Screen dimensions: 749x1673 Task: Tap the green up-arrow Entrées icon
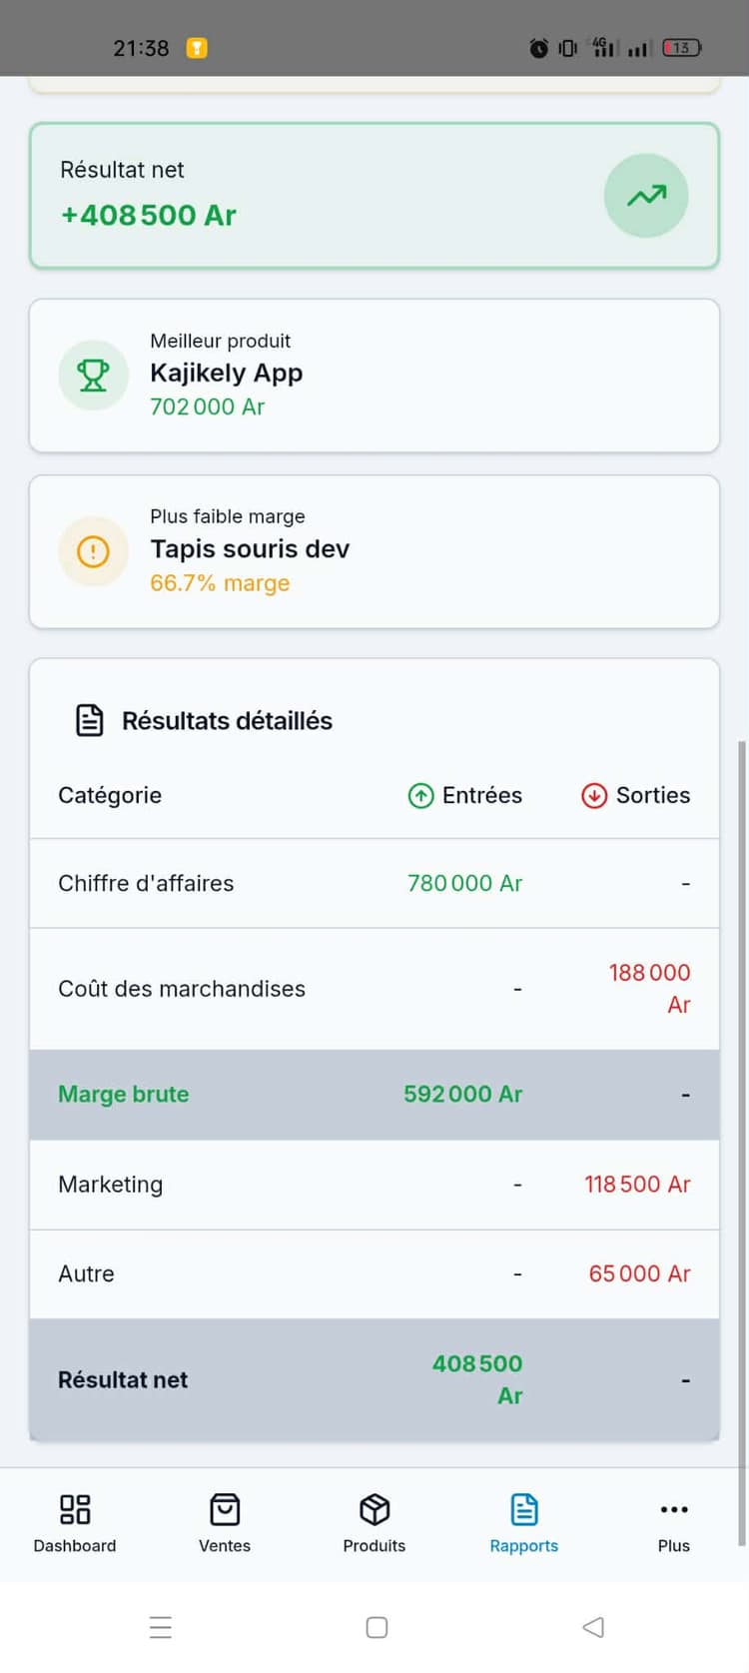[420, 796]
